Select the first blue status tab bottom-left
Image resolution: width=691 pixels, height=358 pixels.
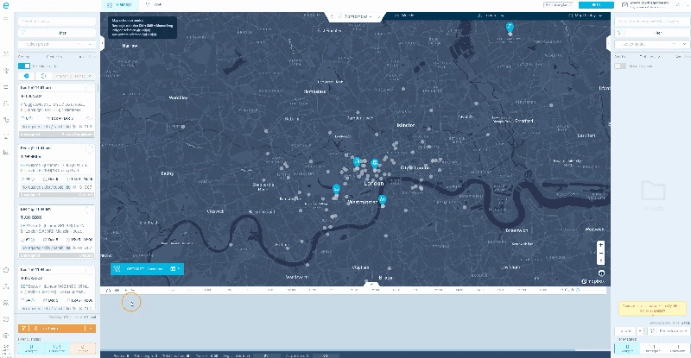pos(31,349)
